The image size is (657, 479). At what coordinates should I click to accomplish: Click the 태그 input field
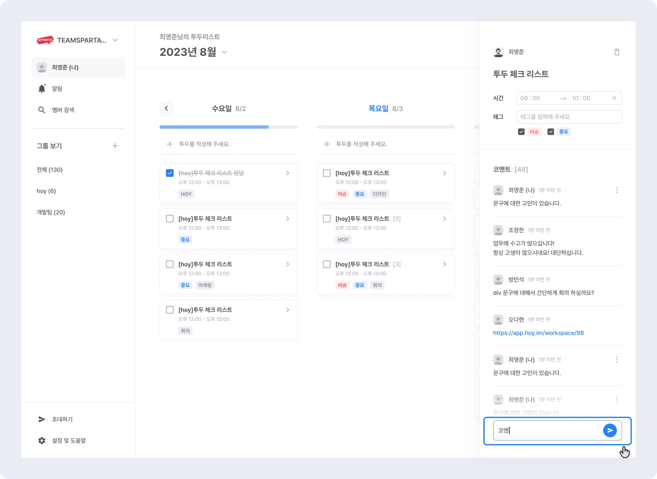(569, 117)
